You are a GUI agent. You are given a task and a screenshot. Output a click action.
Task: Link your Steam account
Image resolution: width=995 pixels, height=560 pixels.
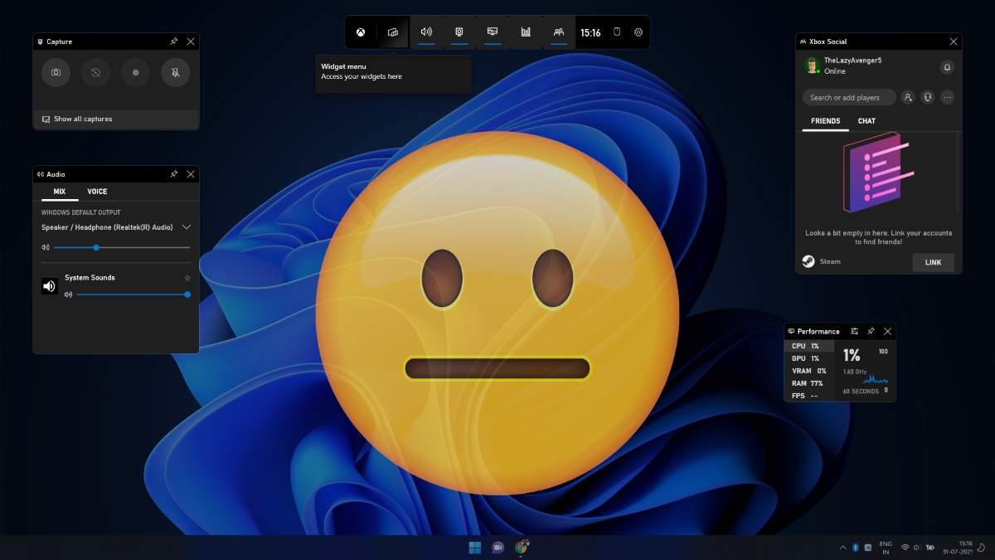pyautogui.click(x=933, y=262)
